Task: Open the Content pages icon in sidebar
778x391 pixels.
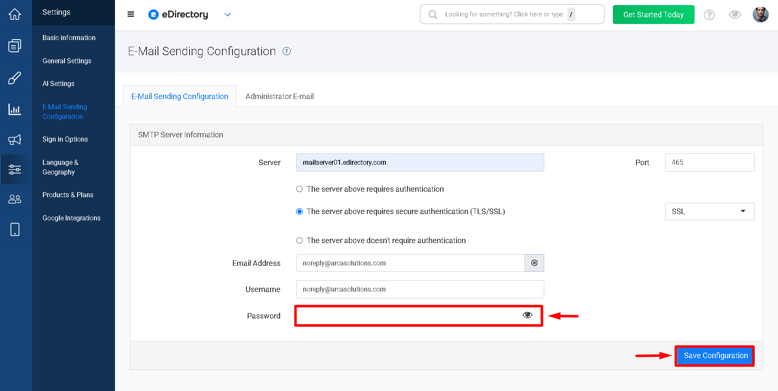Action: pyautogui.click(x=15, y=46)
